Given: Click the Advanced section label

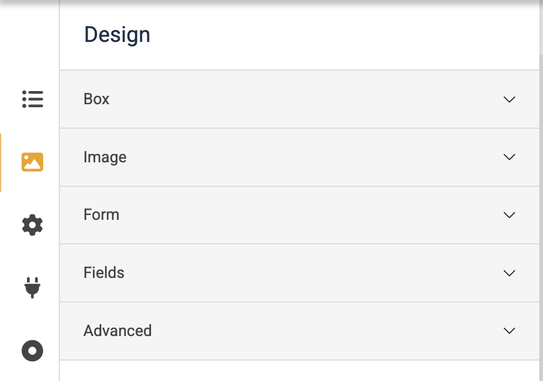Looking at the screenshot, I should pos(117,331).
